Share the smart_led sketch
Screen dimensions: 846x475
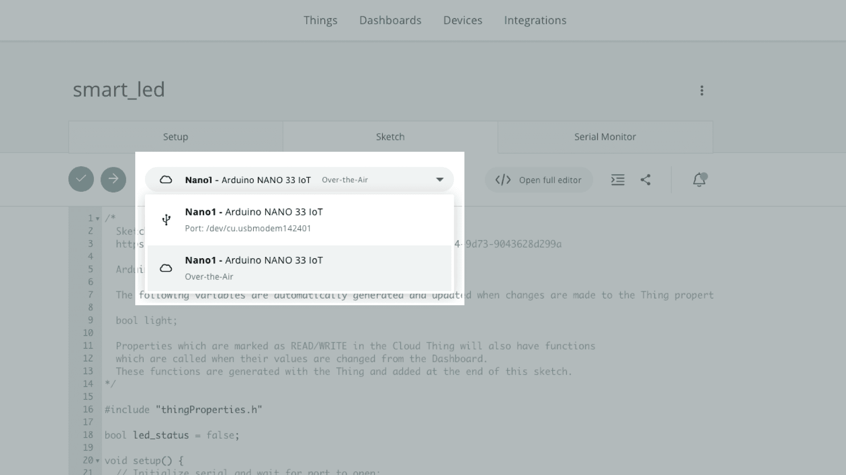646,179
